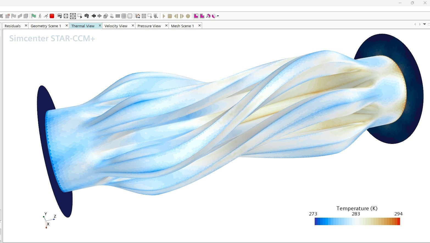Image resolution: width=430 pixels, height=243 pixels.
Task: Click the red Stop simulation button
Action: [52, 16]
